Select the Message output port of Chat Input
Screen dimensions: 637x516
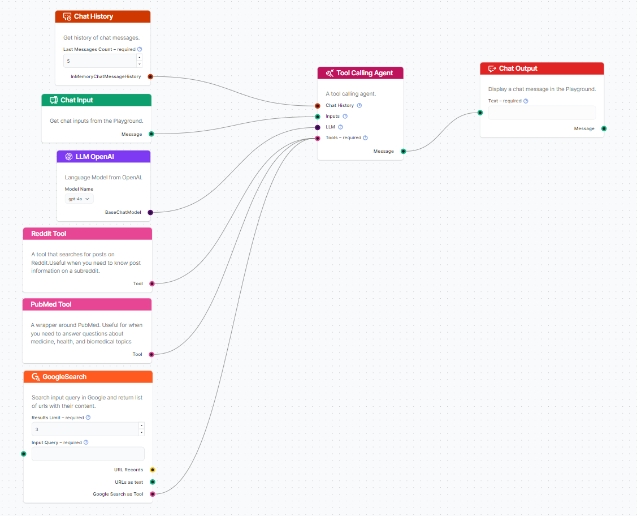click(150, 134)
